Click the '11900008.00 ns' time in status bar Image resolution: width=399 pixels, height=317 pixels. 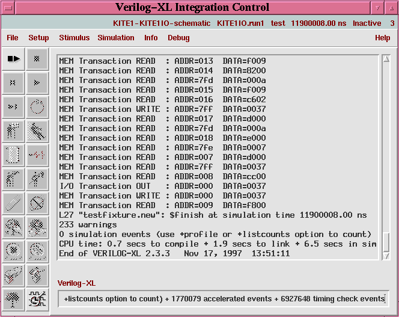pyautogui.click(x=318, y=23)
